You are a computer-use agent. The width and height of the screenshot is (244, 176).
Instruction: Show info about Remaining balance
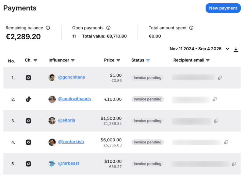[x=48, y=28]
